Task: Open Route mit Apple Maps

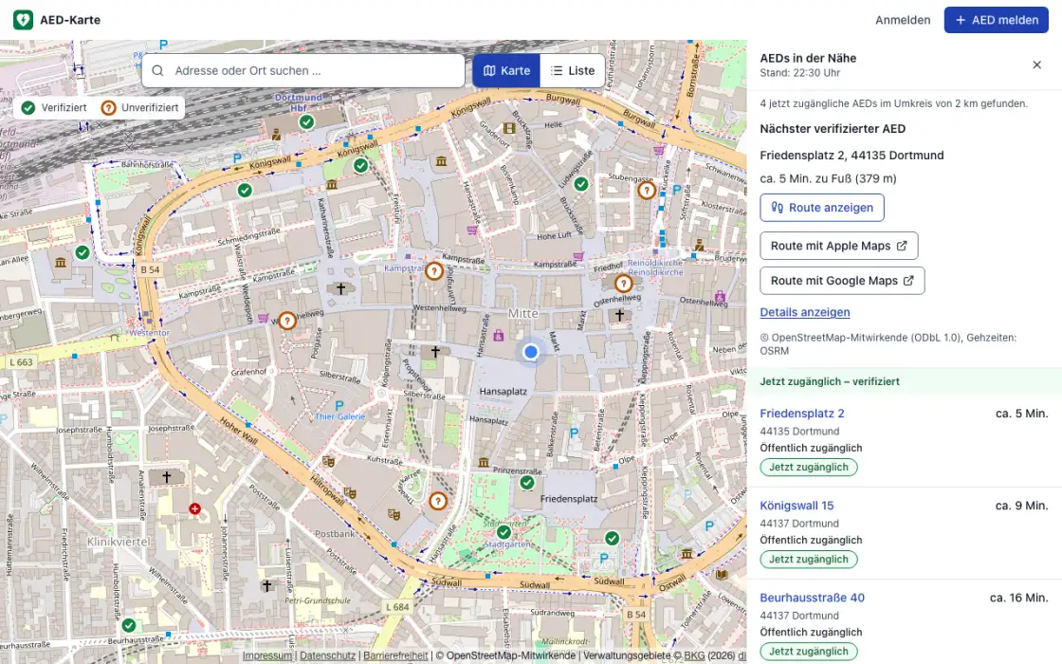Action: coord(838,246)
